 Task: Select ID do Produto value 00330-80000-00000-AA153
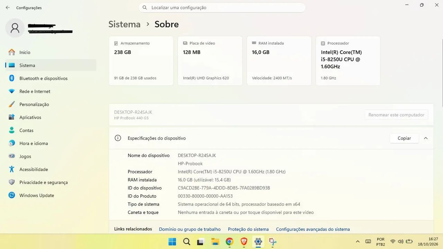click(x=205, y=196)
